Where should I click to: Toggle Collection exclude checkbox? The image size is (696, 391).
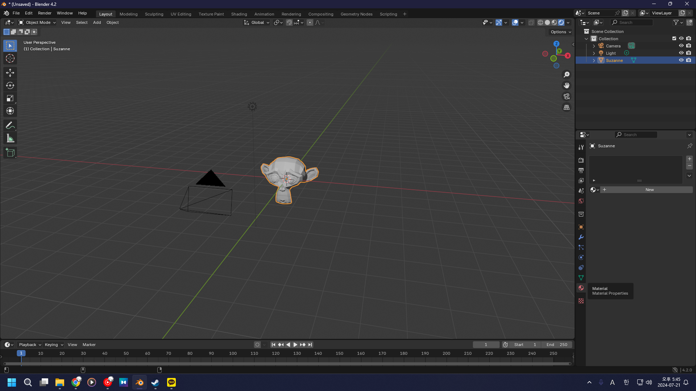pos(674,38)
